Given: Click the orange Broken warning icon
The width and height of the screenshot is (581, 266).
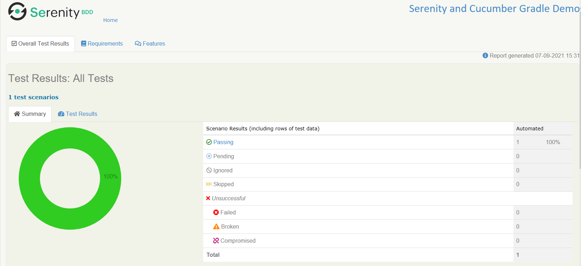Looking at the screenshot, I should (x=216, y=226).
